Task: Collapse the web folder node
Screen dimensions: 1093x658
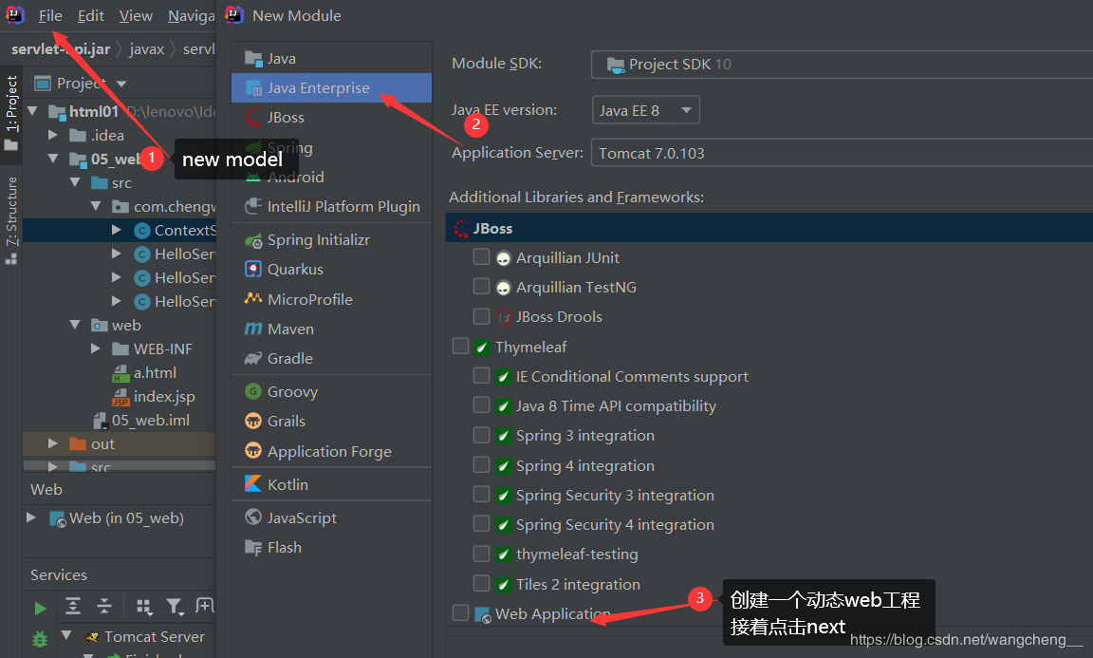Action: pos(75,325)
